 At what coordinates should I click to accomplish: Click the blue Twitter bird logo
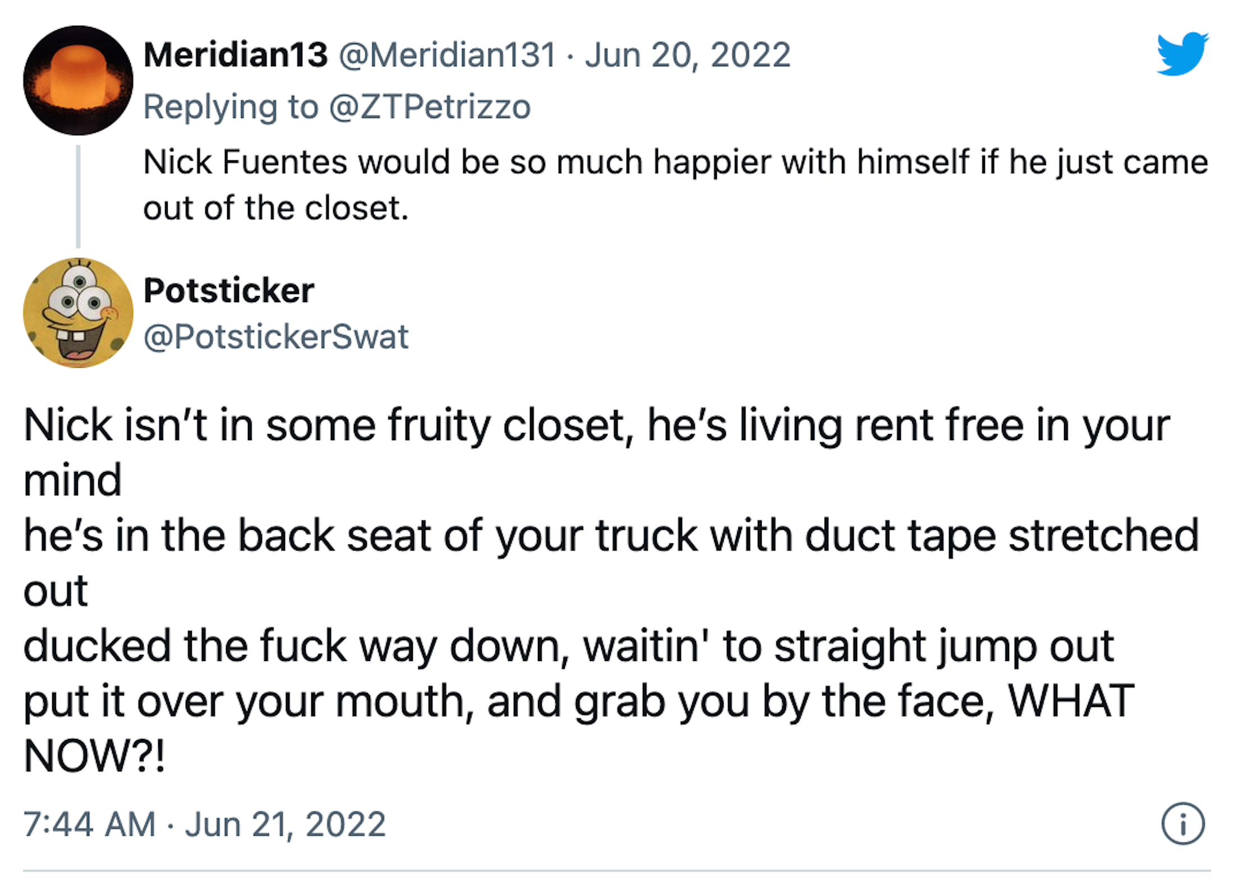coord(1182,54)
